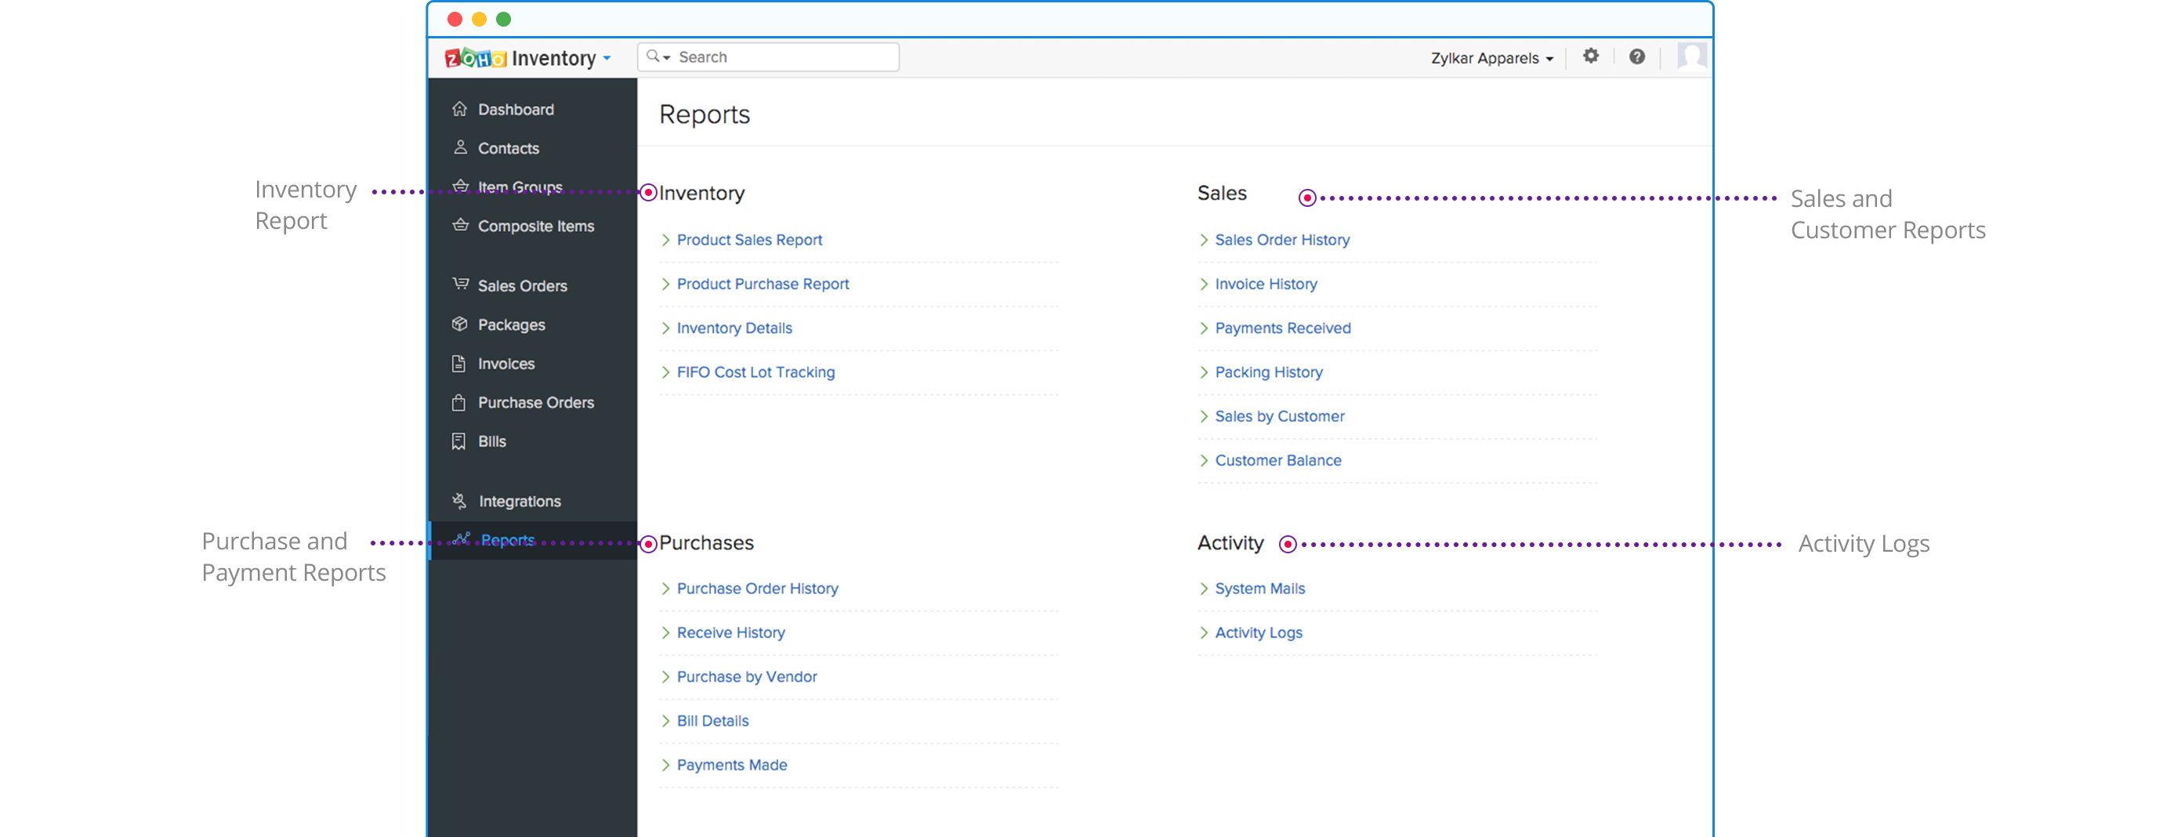
Task: Select the Contacts icon in the sidebar
Action: point(460,147)
